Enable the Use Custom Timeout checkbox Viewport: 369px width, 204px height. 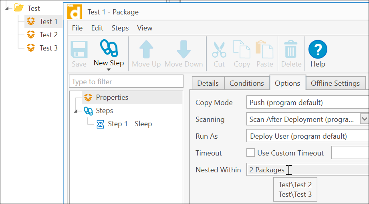(x=251, y=153)
